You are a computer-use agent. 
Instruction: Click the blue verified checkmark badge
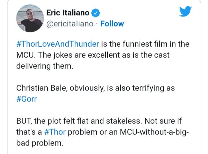coord(95,13)
